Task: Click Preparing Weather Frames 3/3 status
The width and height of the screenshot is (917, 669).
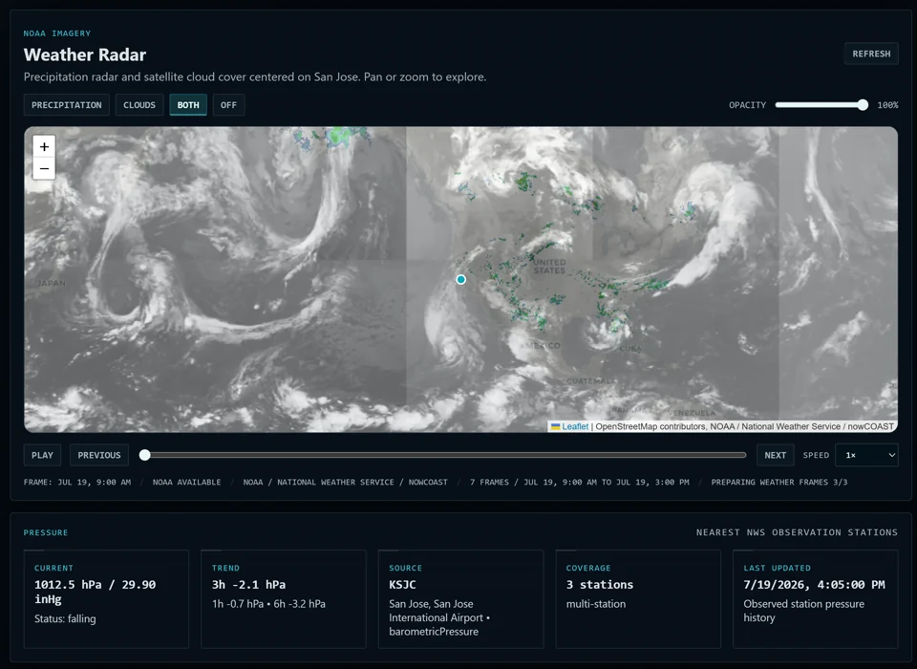Action: point(779,483)
